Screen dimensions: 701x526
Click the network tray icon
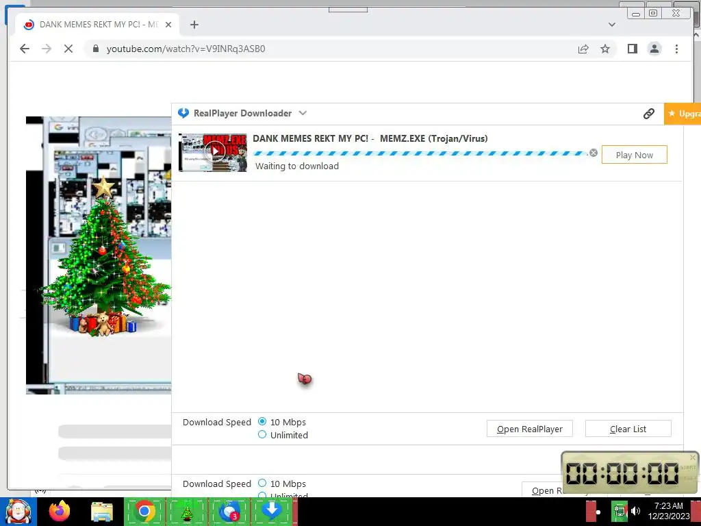pyautogui.click(x=619, y=511)
